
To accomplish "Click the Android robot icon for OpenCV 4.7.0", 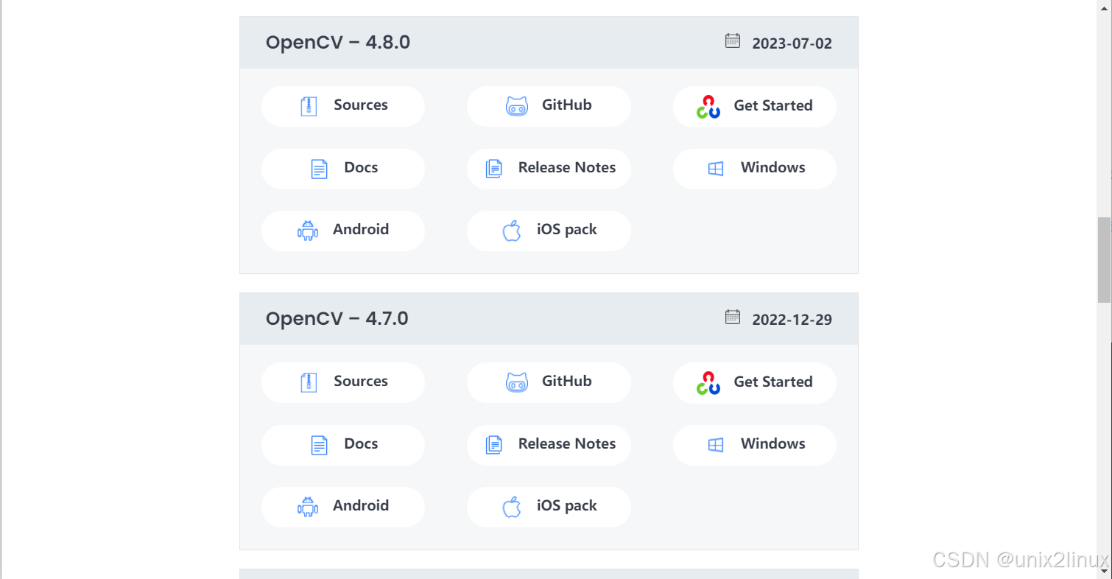I will pos(308,507).
